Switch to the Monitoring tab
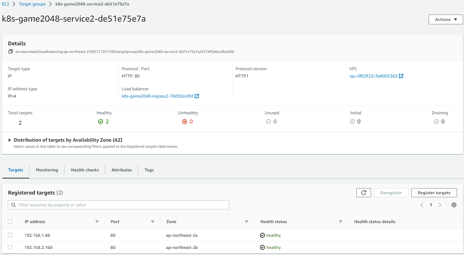 coord(47,170)
